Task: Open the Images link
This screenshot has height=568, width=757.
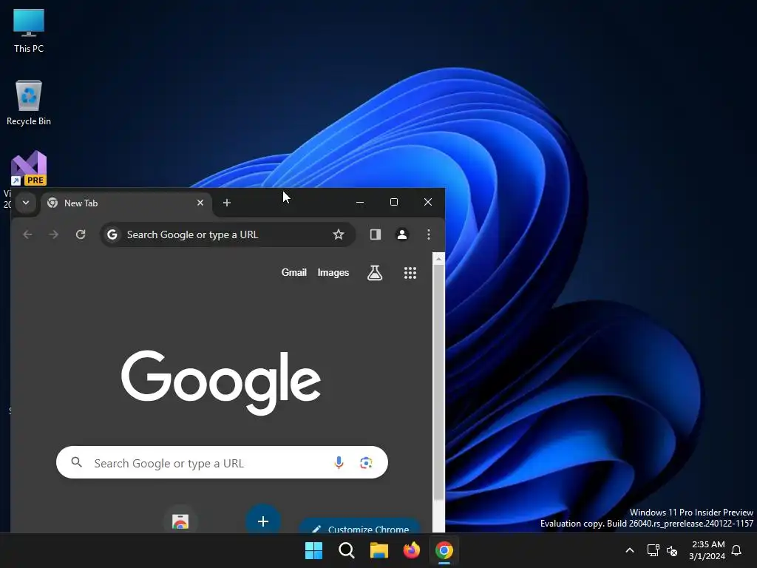Action: click(333, 273)
